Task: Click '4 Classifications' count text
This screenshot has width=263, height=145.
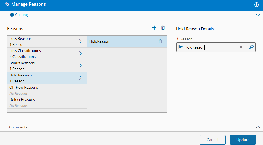Action: pyautogui.click(x=23, y=57)
